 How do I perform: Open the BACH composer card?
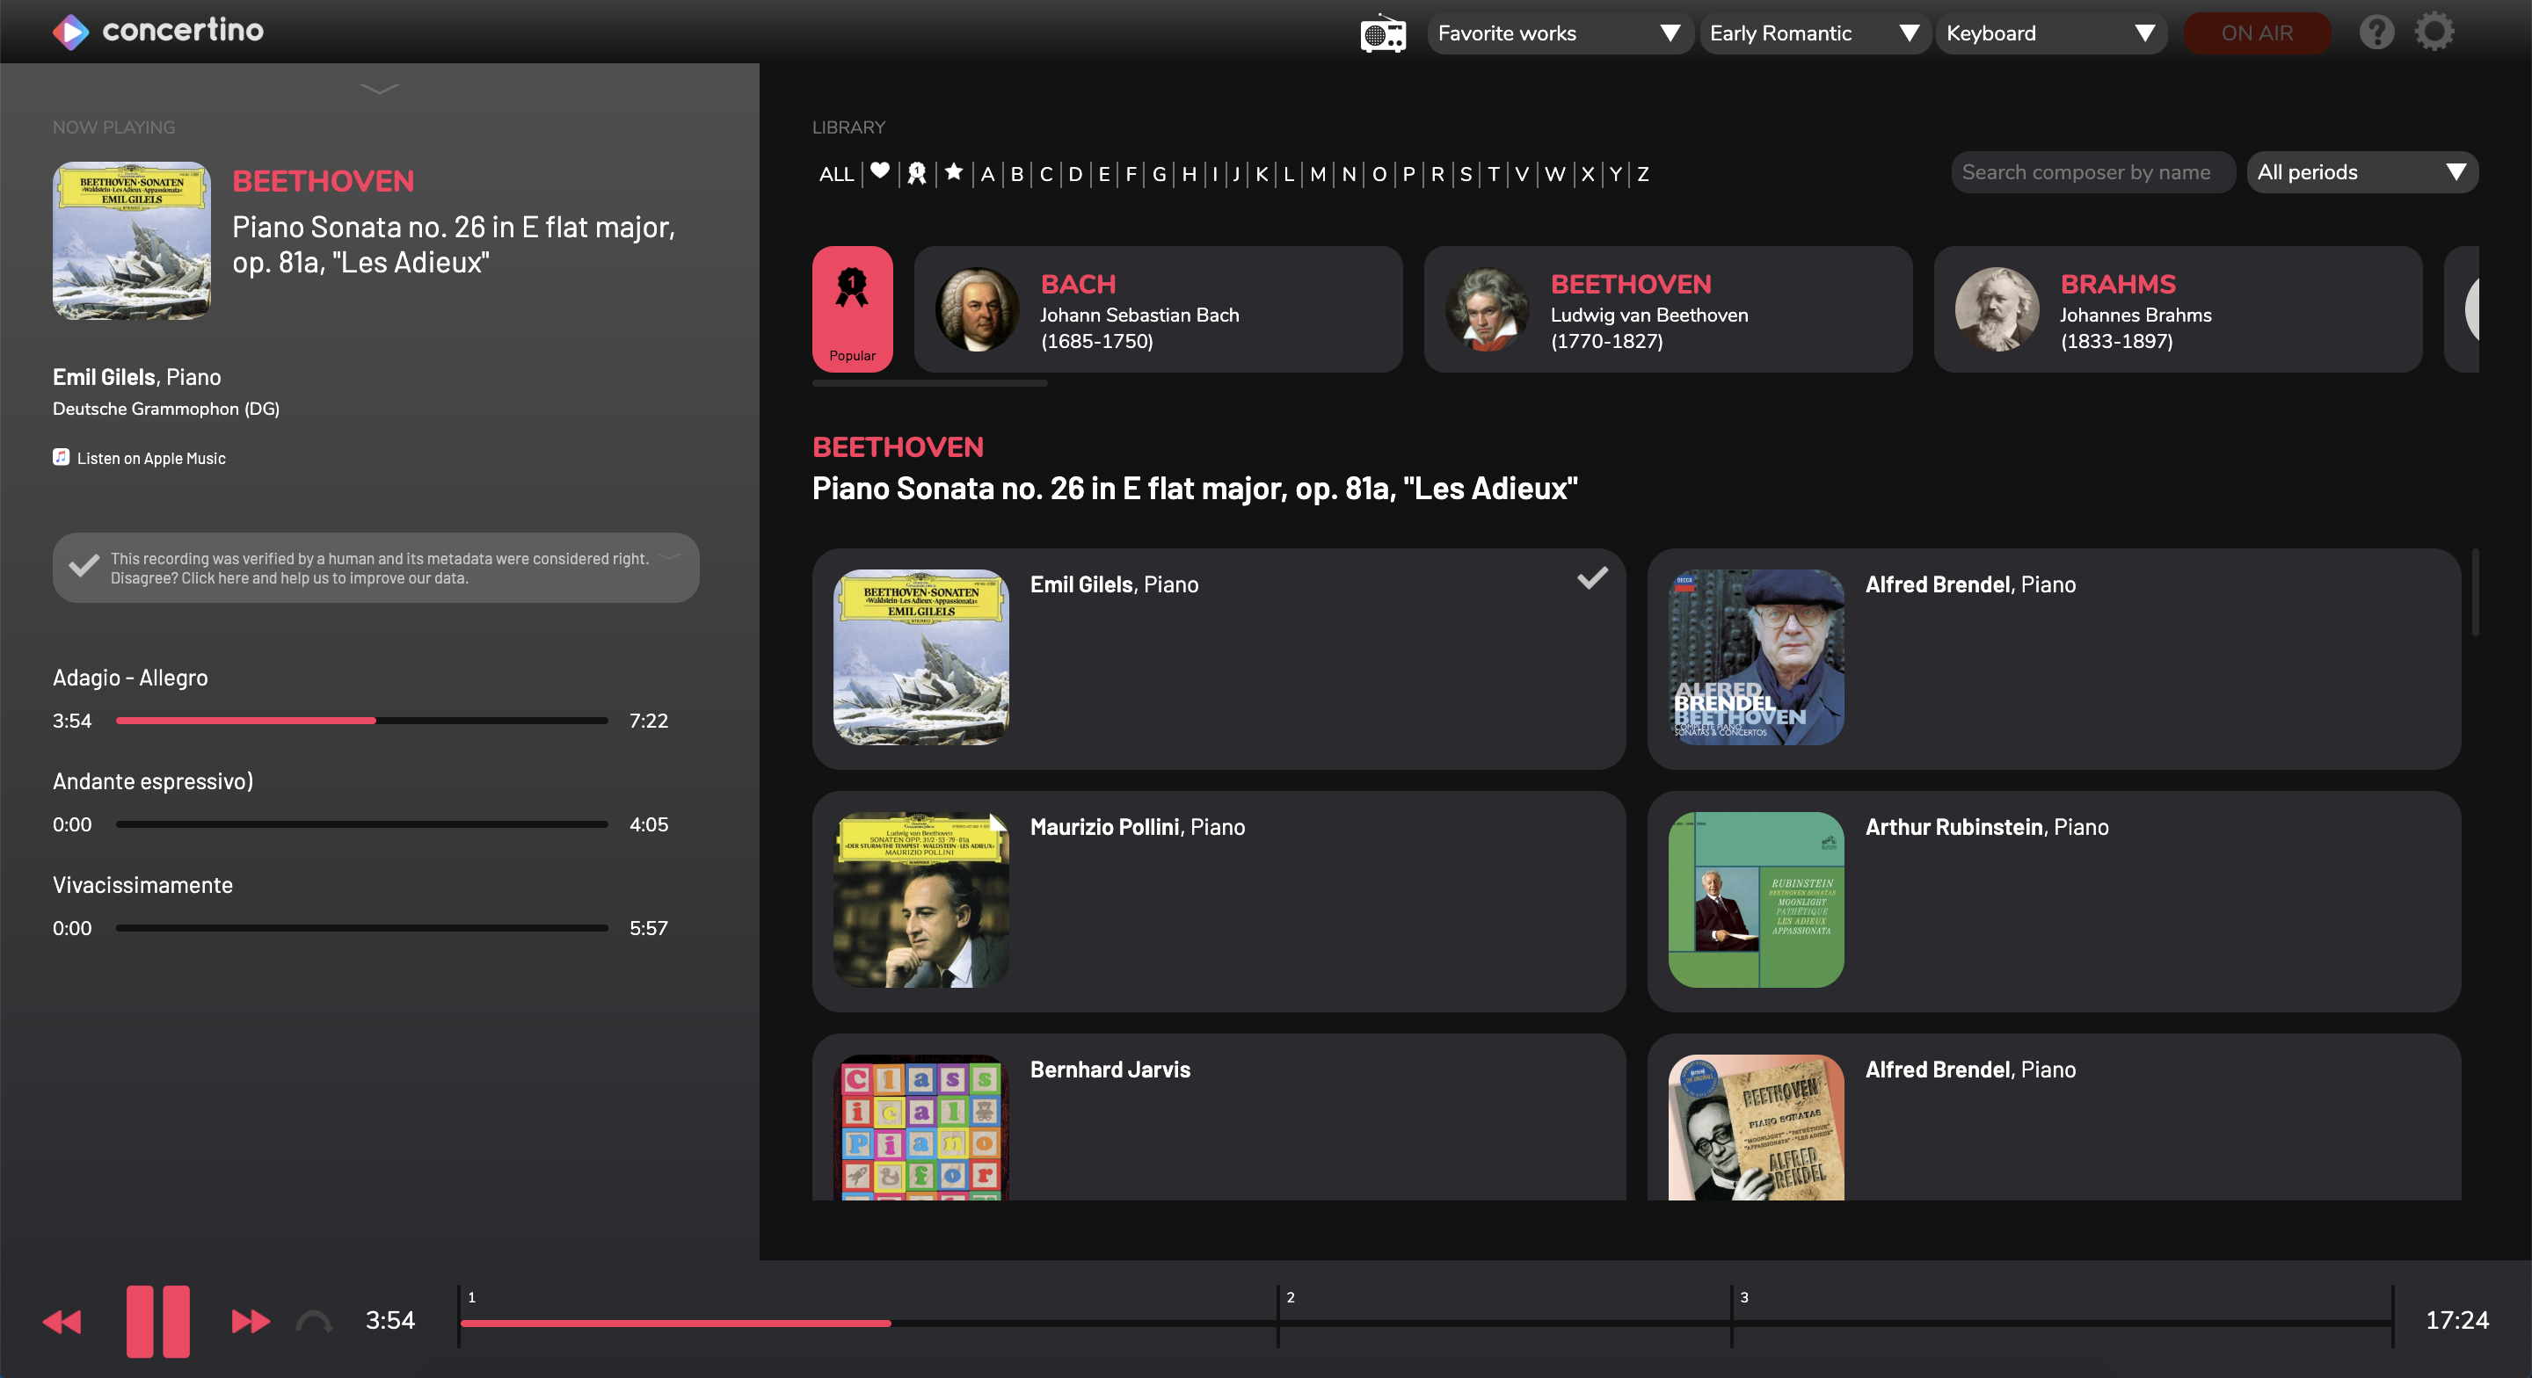[x=1158, y=308]
